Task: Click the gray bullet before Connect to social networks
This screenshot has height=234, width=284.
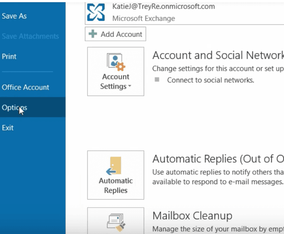Action: click(157, 80)
